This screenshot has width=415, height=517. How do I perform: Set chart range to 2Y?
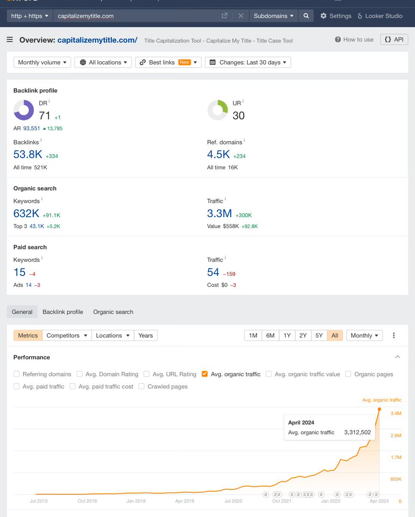click(303, 335)
